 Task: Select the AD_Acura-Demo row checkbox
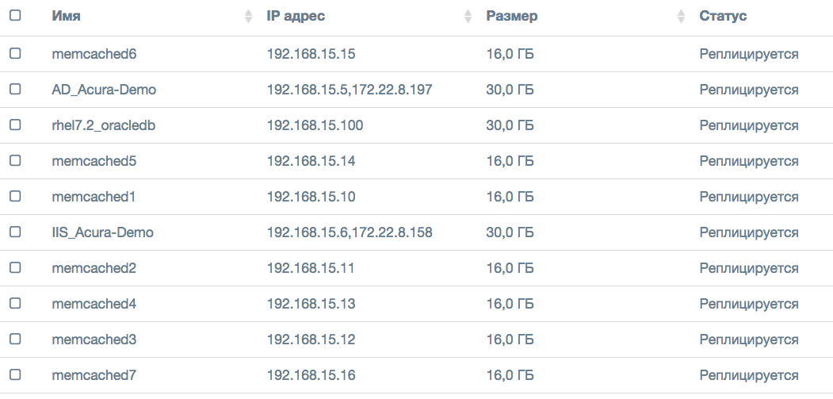point(15,90)
